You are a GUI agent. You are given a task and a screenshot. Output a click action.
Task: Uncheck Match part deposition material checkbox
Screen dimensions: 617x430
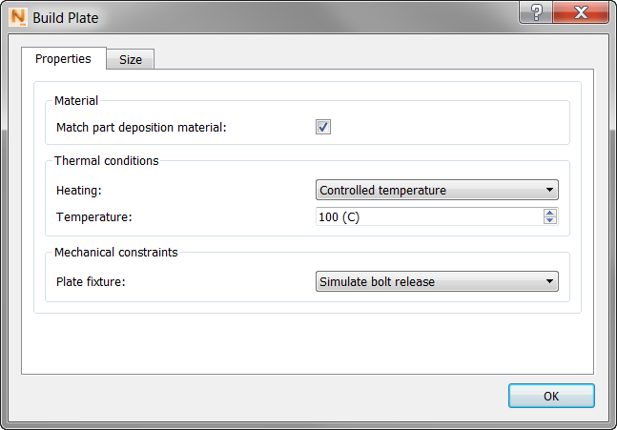tap(323, 127)
